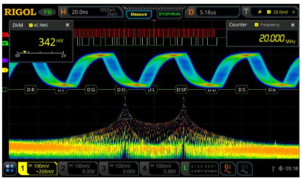Click the DVM voltage range scale bar
The image size is (302, 179).
[x=38, y=53]
